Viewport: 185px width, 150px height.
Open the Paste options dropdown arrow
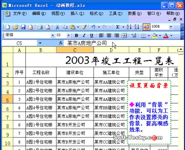[x=78, y=27]
